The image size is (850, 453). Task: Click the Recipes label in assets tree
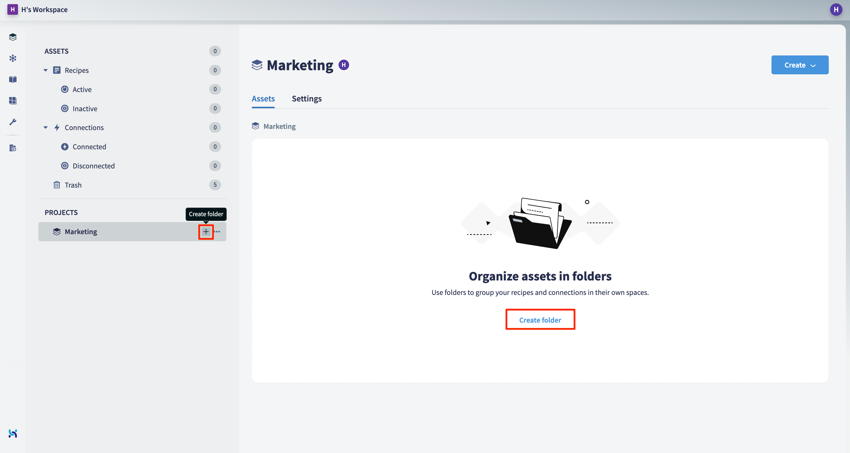[x=76, y=70]
